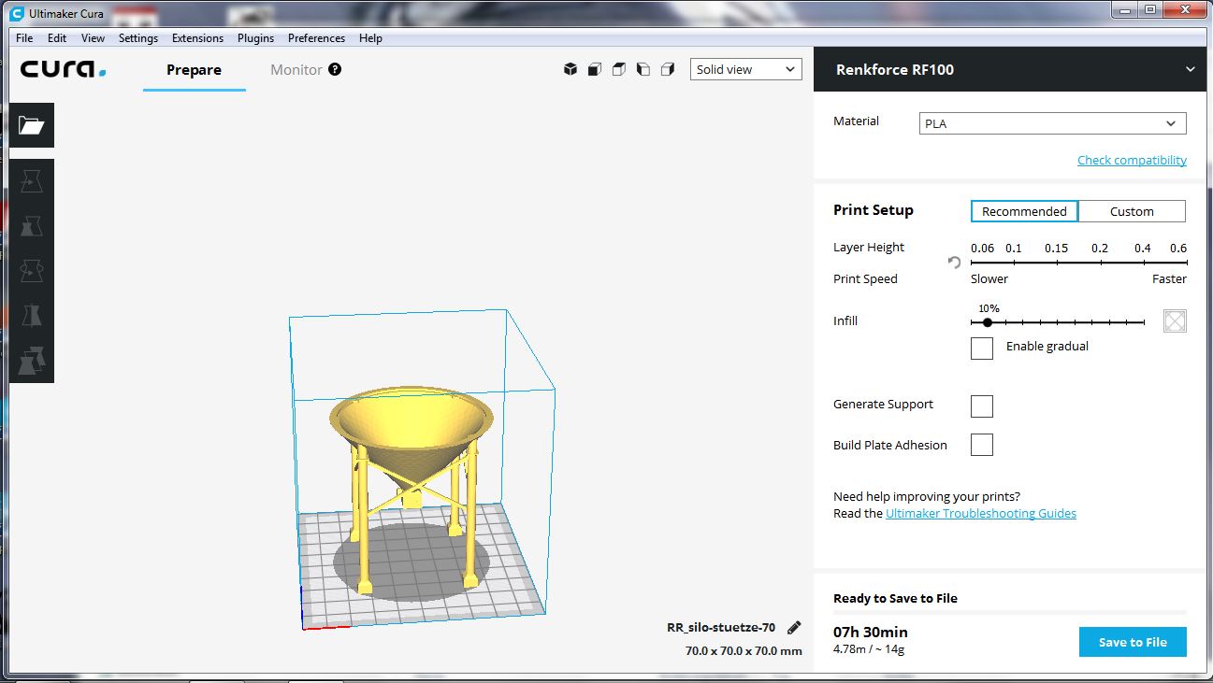Reset layer height with the undo arrow

pyautogui.click(x=954, y=263)
